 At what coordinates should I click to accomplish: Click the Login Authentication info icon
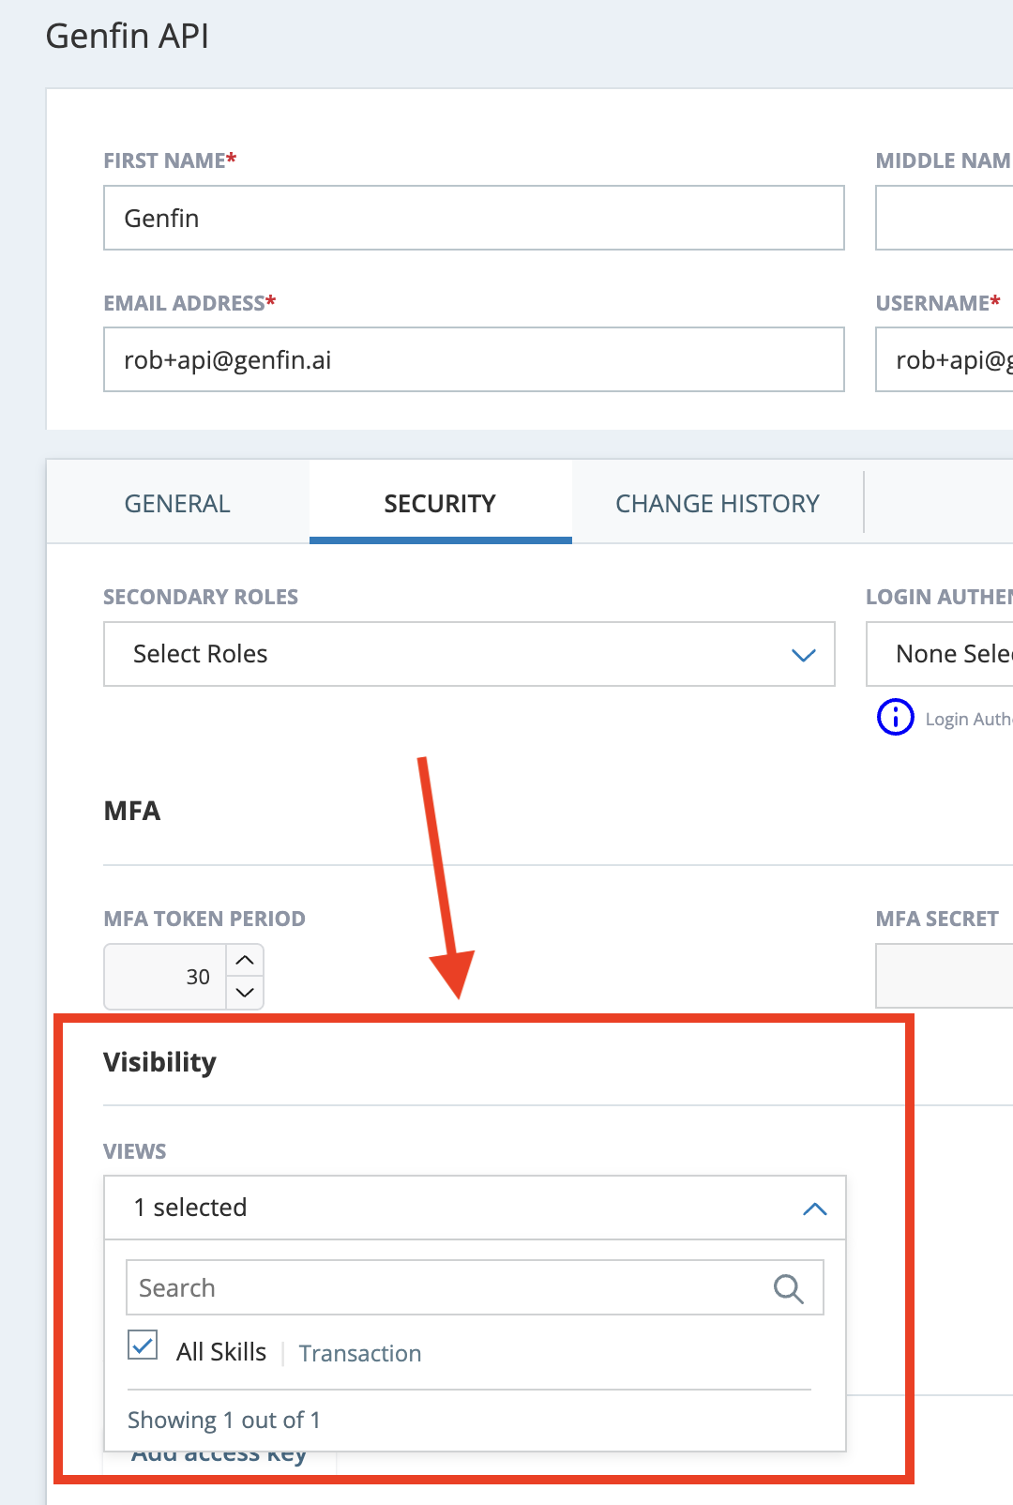[895, 717]
